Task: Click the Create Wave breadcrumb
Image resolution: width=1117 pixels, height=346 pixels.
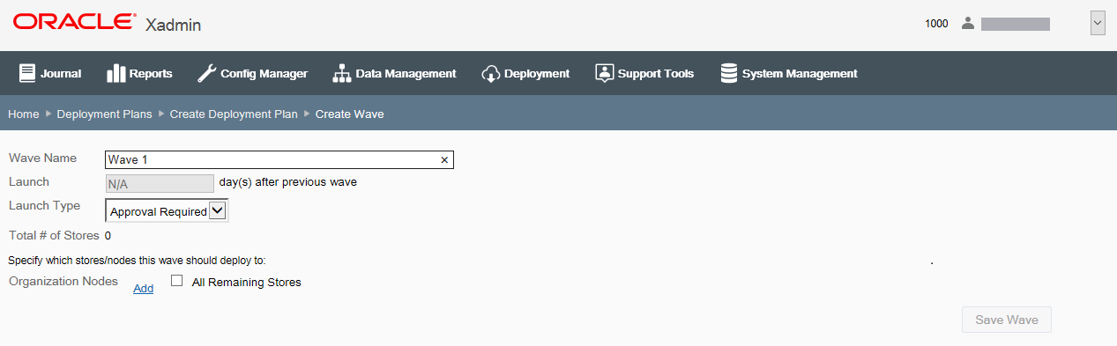Action: [350, 114]
